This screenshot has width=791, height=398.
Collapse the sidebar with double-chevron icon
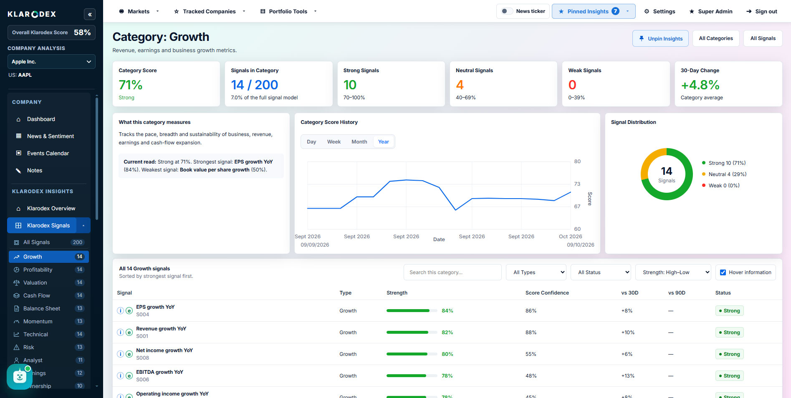[89, 14]
